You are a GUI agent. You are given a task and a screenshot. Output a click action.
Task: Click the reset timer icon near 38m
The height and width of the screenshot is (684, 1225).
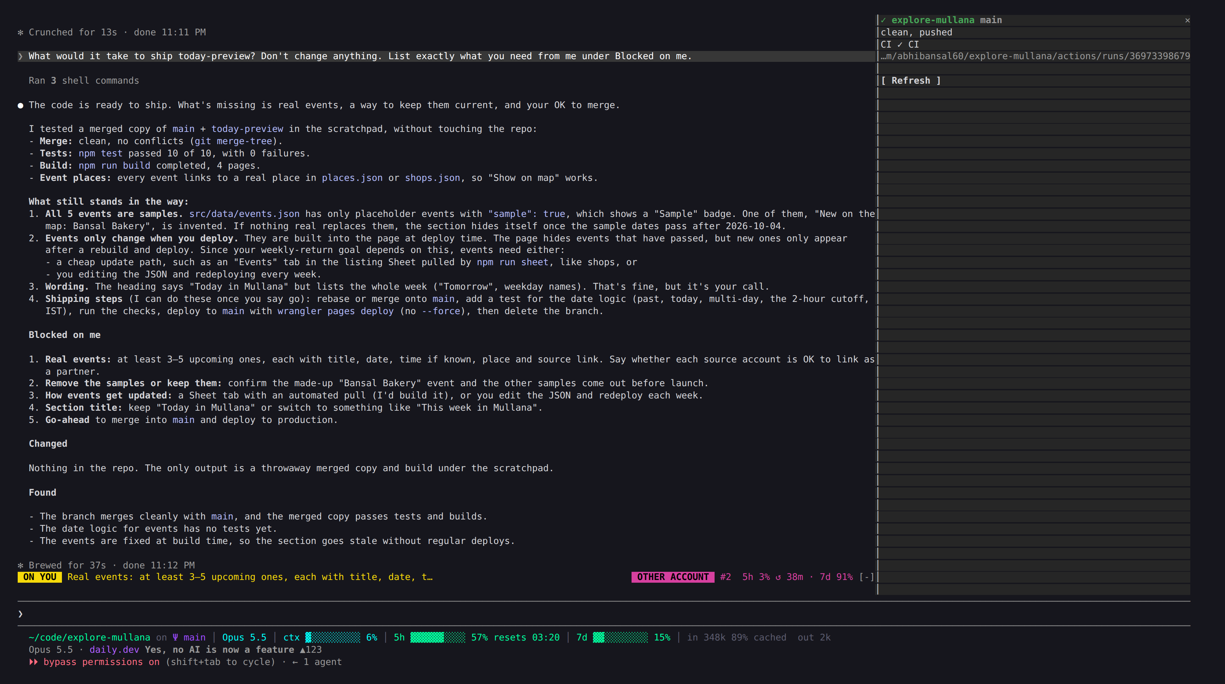coord(778,577)
